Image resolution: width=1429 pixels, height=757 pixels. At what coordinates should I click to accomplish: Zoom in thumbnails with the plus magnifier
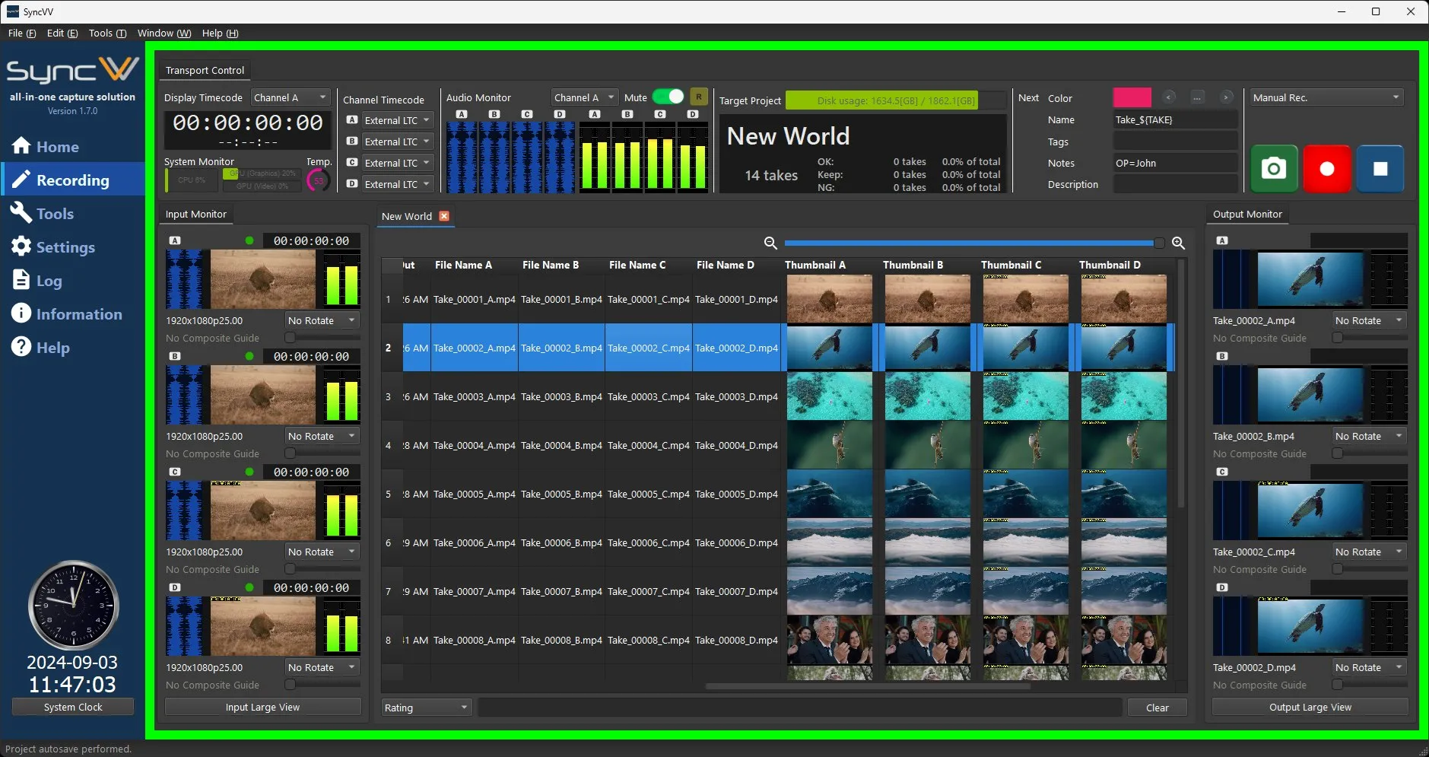click(1178, 243)
